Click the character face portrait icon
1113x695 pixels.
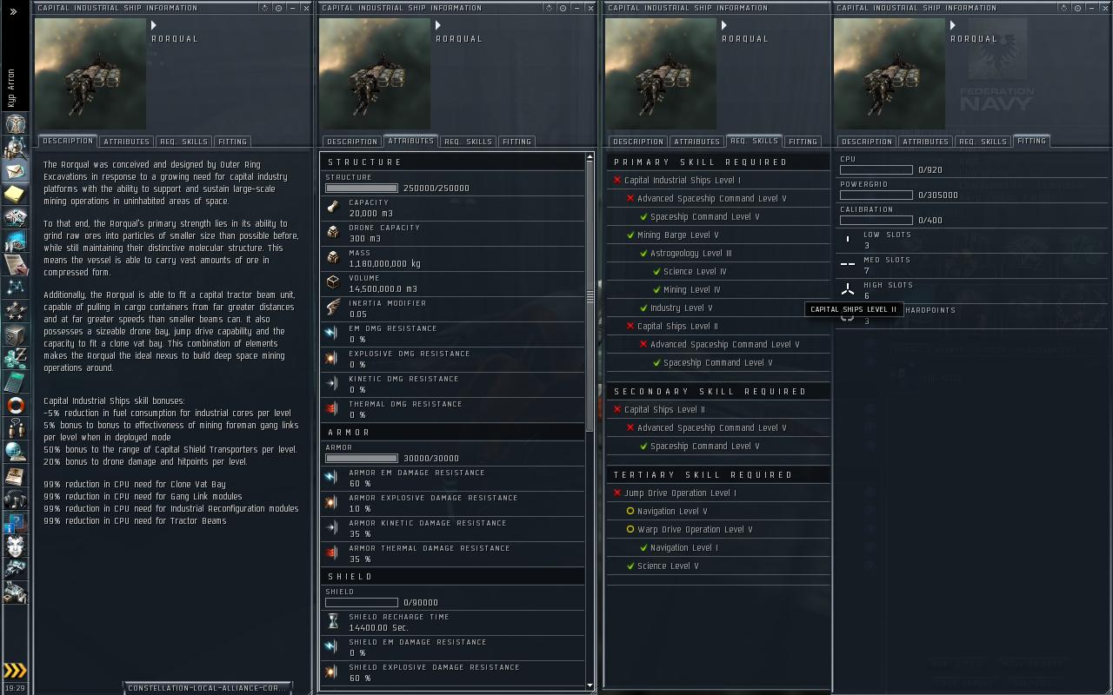tap(16, 546)
